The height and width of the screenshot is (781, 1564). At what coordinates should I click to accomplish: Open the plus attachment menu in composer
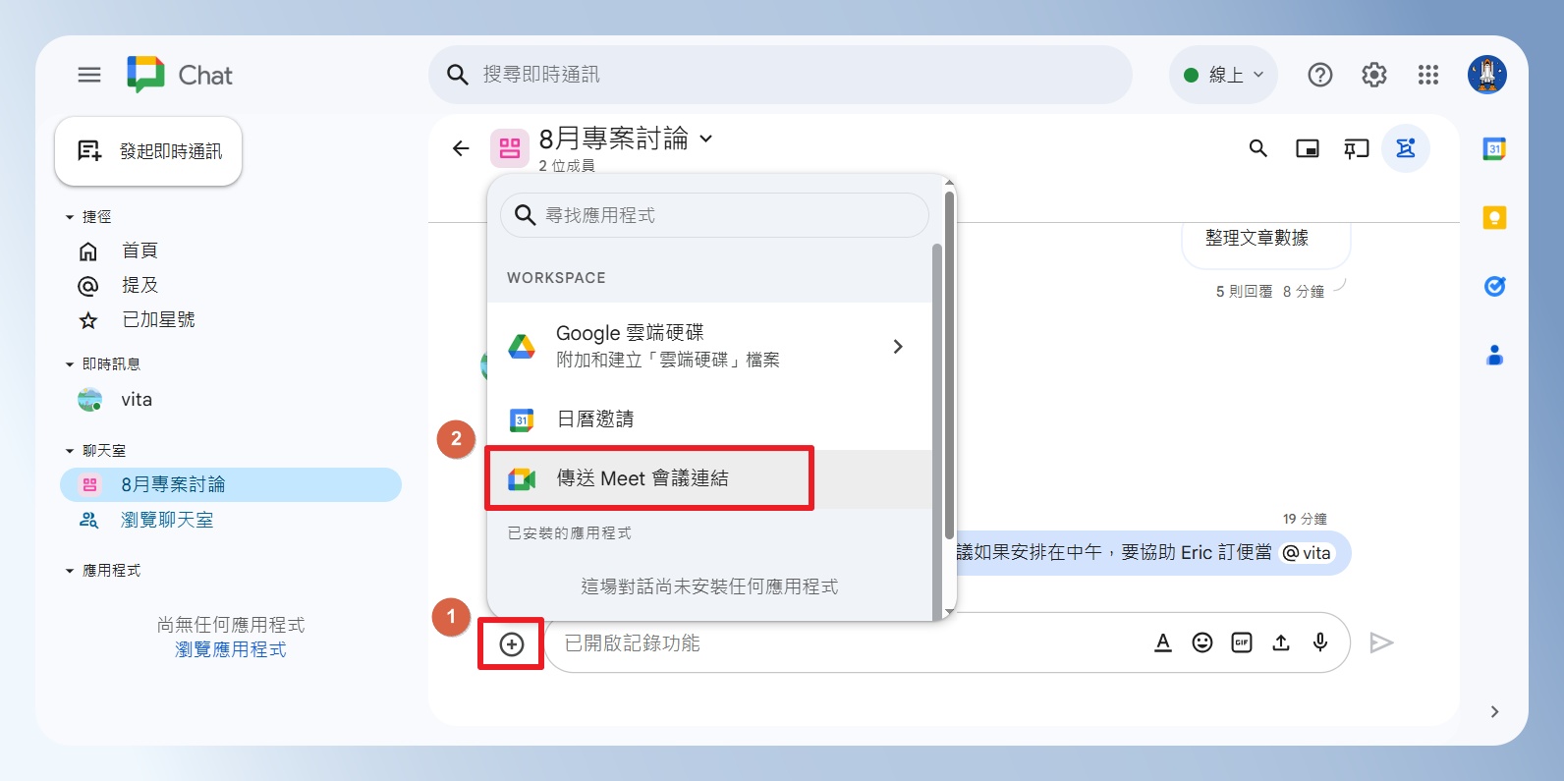click(x=511, y=643)
